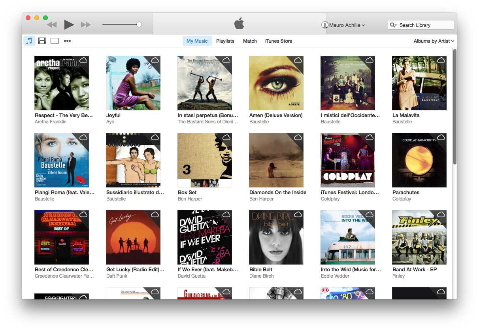Click the artist name 'Eddie Vedder'
The image size is (479, 331).
[335, 276]
